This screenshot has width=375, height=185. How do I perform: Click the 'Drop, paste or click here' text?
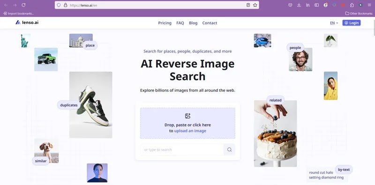click(188, 125)
